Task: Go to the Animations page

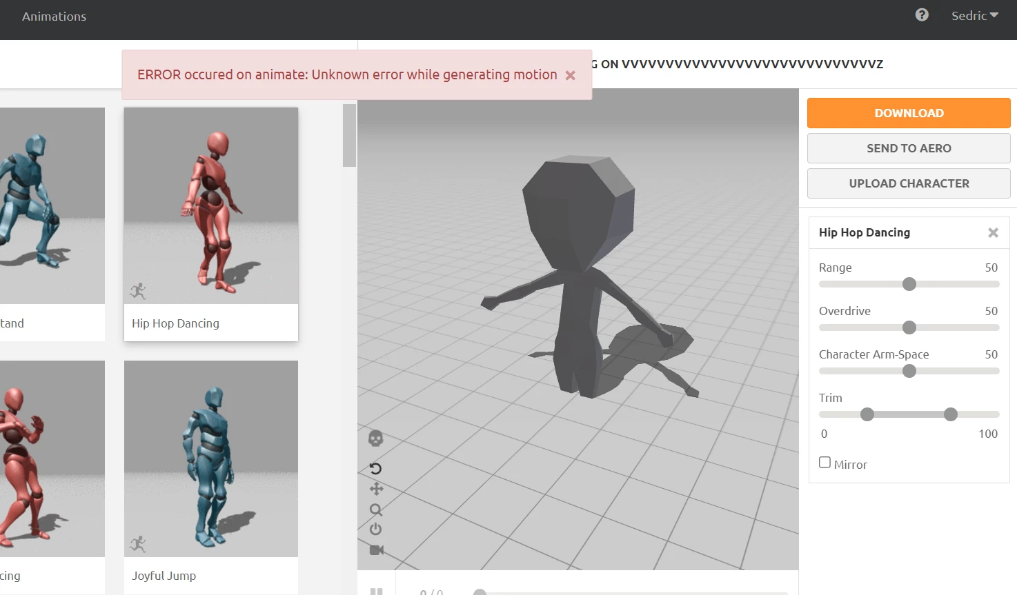Action: click(x=54, y=17)
